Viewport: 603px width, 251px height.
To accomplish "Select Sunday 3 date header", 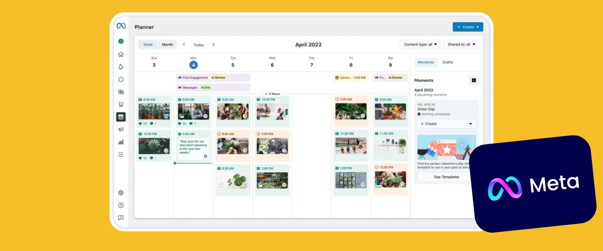I will pyautogui.click(x=154, y=62).
